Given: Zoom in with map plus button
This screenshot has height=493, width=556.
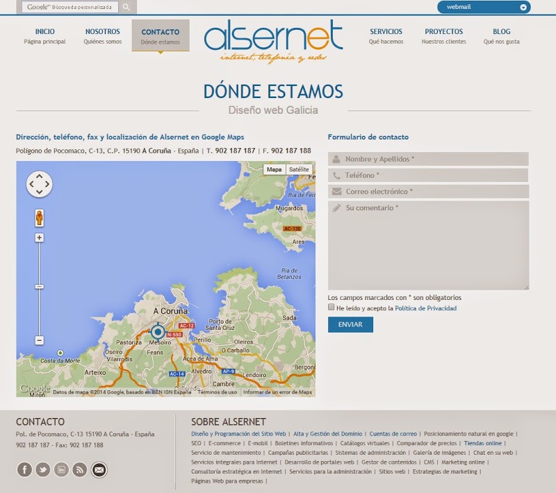Looking at the screenshot, I should point(40,237).
